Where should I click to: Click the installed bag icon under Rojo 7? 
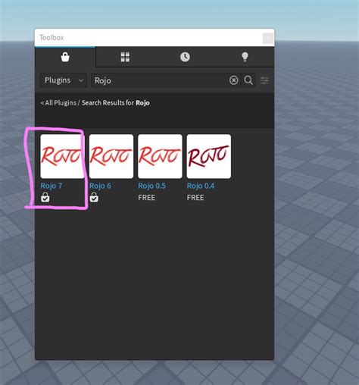pos(45,197)
